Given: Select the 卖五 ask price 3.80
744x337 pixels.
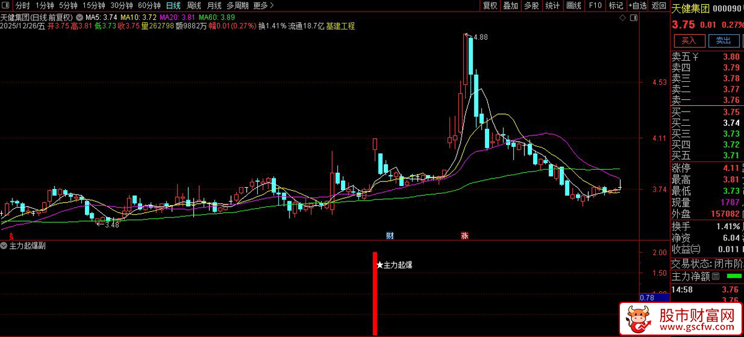Looking at the screenshot, I should click(731, 57).
